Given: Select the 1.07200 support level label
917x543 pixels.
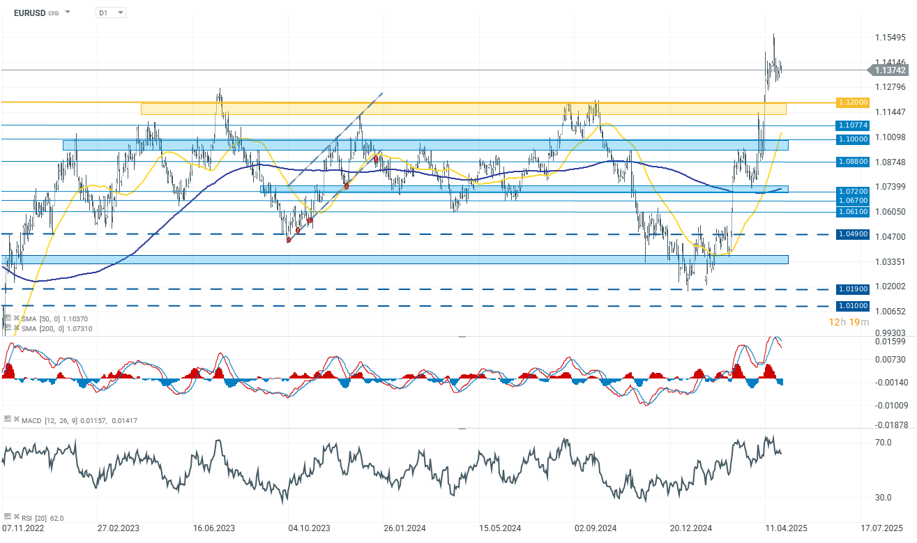Looking at the screenshot, I should tap(852, 191).
